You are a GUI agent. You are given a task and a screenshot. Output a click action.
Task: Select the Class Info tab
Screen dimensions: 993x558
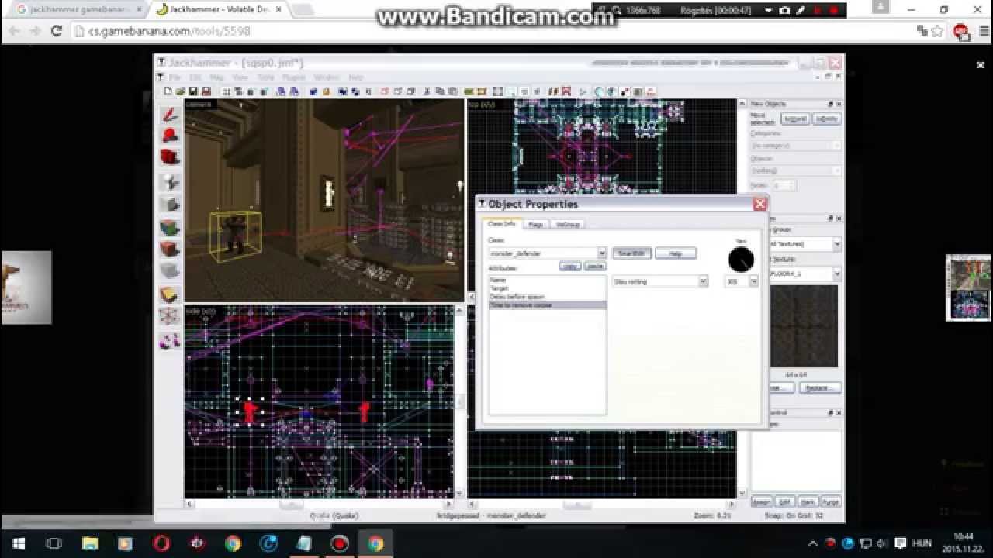(503, 224)
